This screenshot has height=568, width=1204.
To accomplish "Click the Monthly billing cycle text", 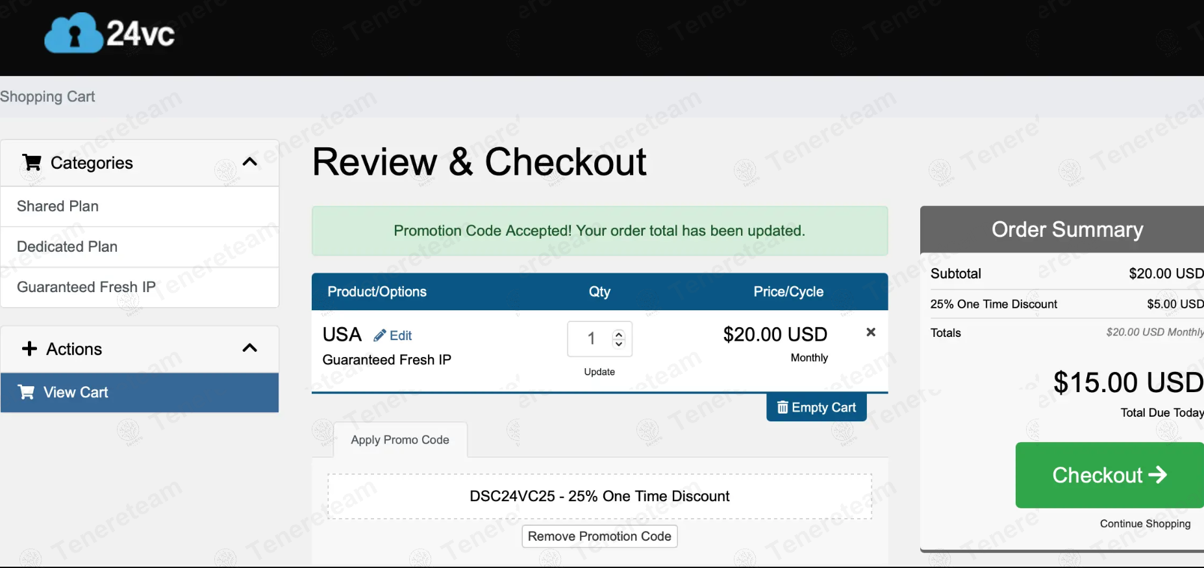I will click(809, 358).
